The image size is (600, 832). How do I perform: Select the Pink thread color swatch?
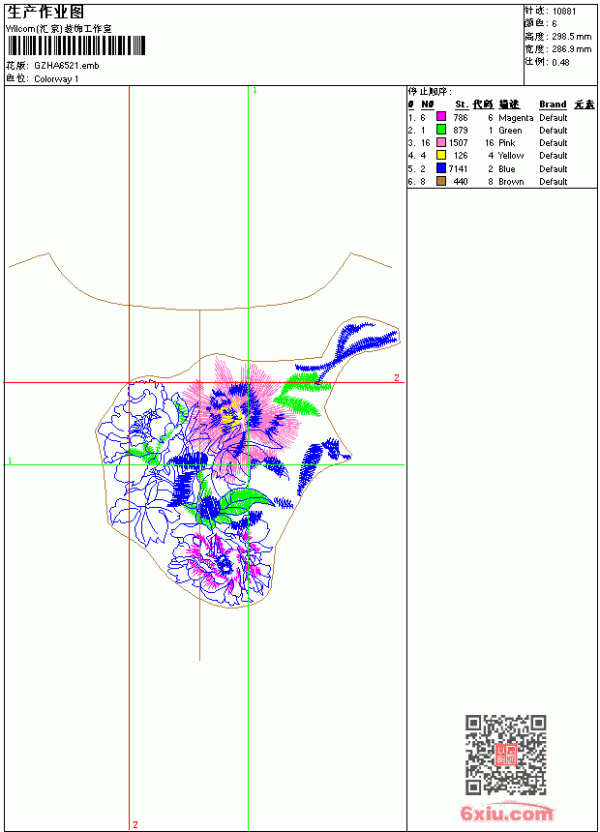(x=440, y=142)
